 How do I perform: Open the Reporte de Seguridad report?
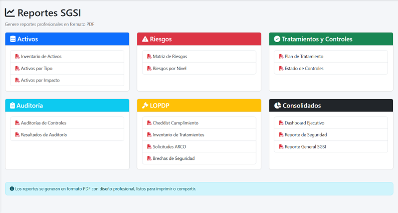(x=331, y=134)
